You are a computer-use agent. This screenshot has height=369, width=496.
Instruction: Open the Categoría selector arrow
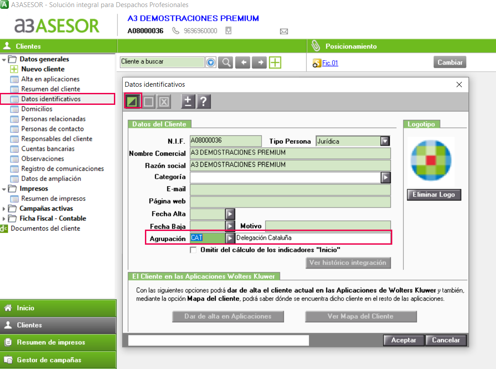pos(386,178)
